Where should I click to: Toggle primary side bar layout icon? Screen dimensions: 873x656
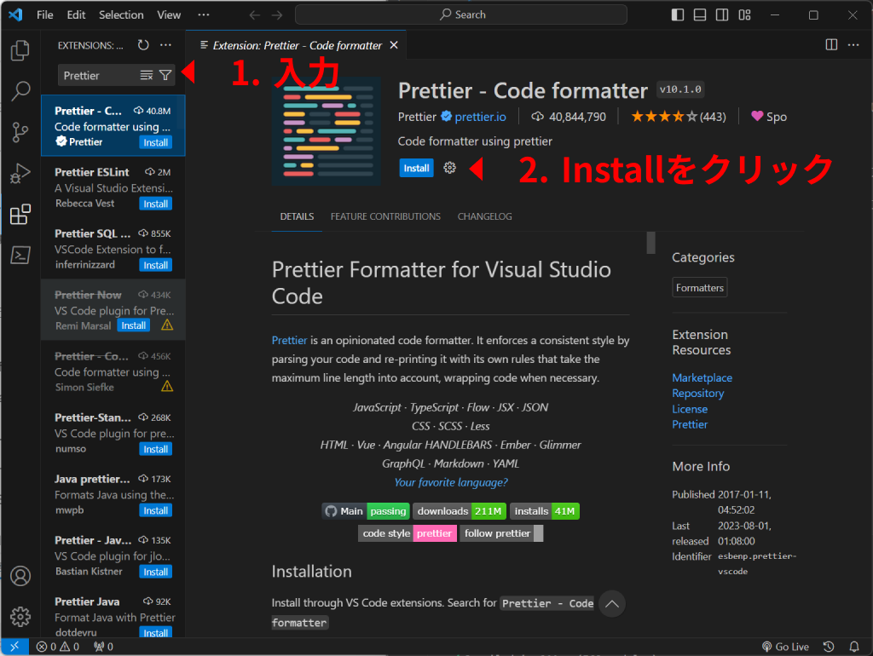678,15
